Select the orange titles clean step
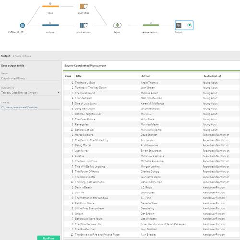The height and width of the screenshot is (240, 240). [x=50, y=6]
